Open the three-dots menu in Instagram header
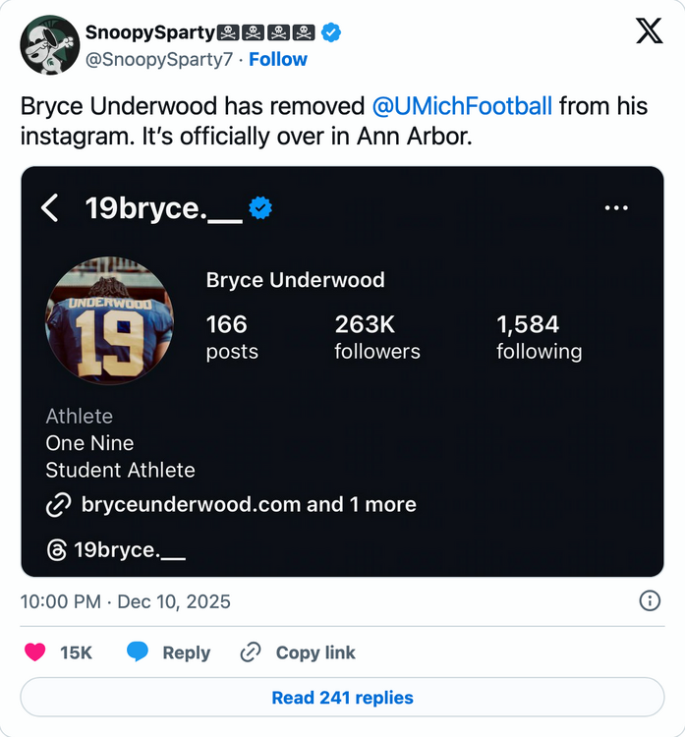The image size is (685, 737). pyautogui.click(x=616, y=208)
